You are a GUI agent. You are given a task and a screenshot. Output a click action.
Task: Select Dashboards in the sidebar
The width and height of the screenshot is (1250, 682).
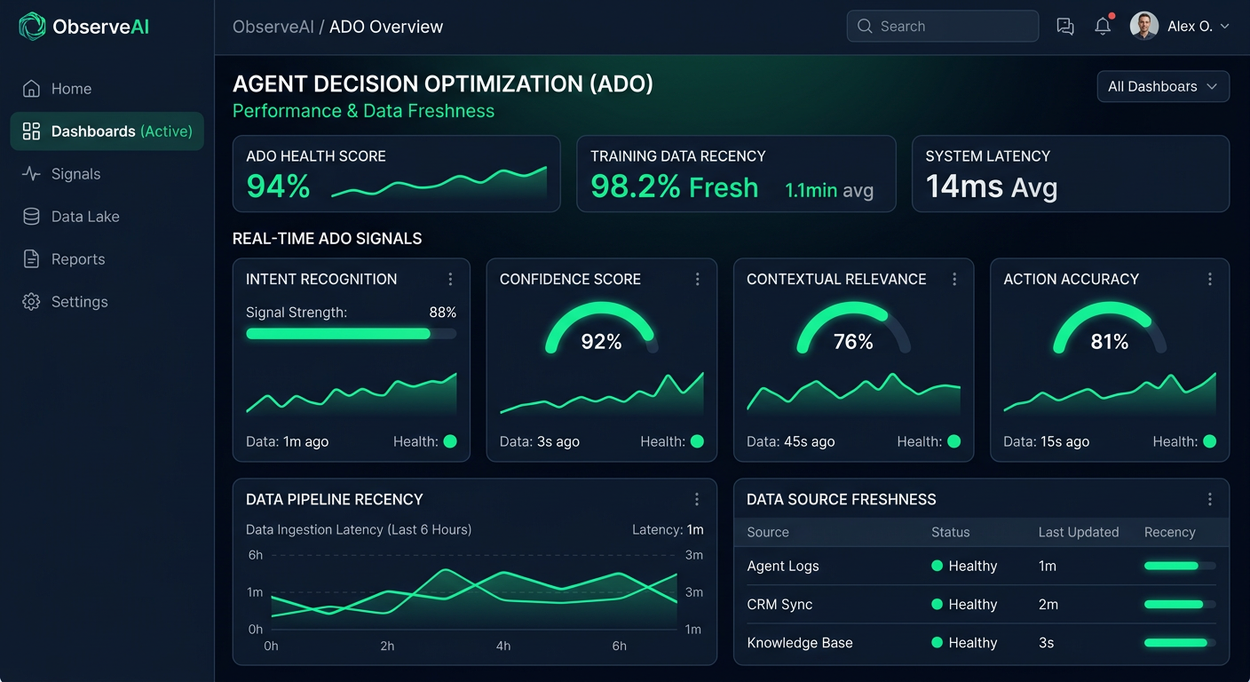(x=31, y=131)
